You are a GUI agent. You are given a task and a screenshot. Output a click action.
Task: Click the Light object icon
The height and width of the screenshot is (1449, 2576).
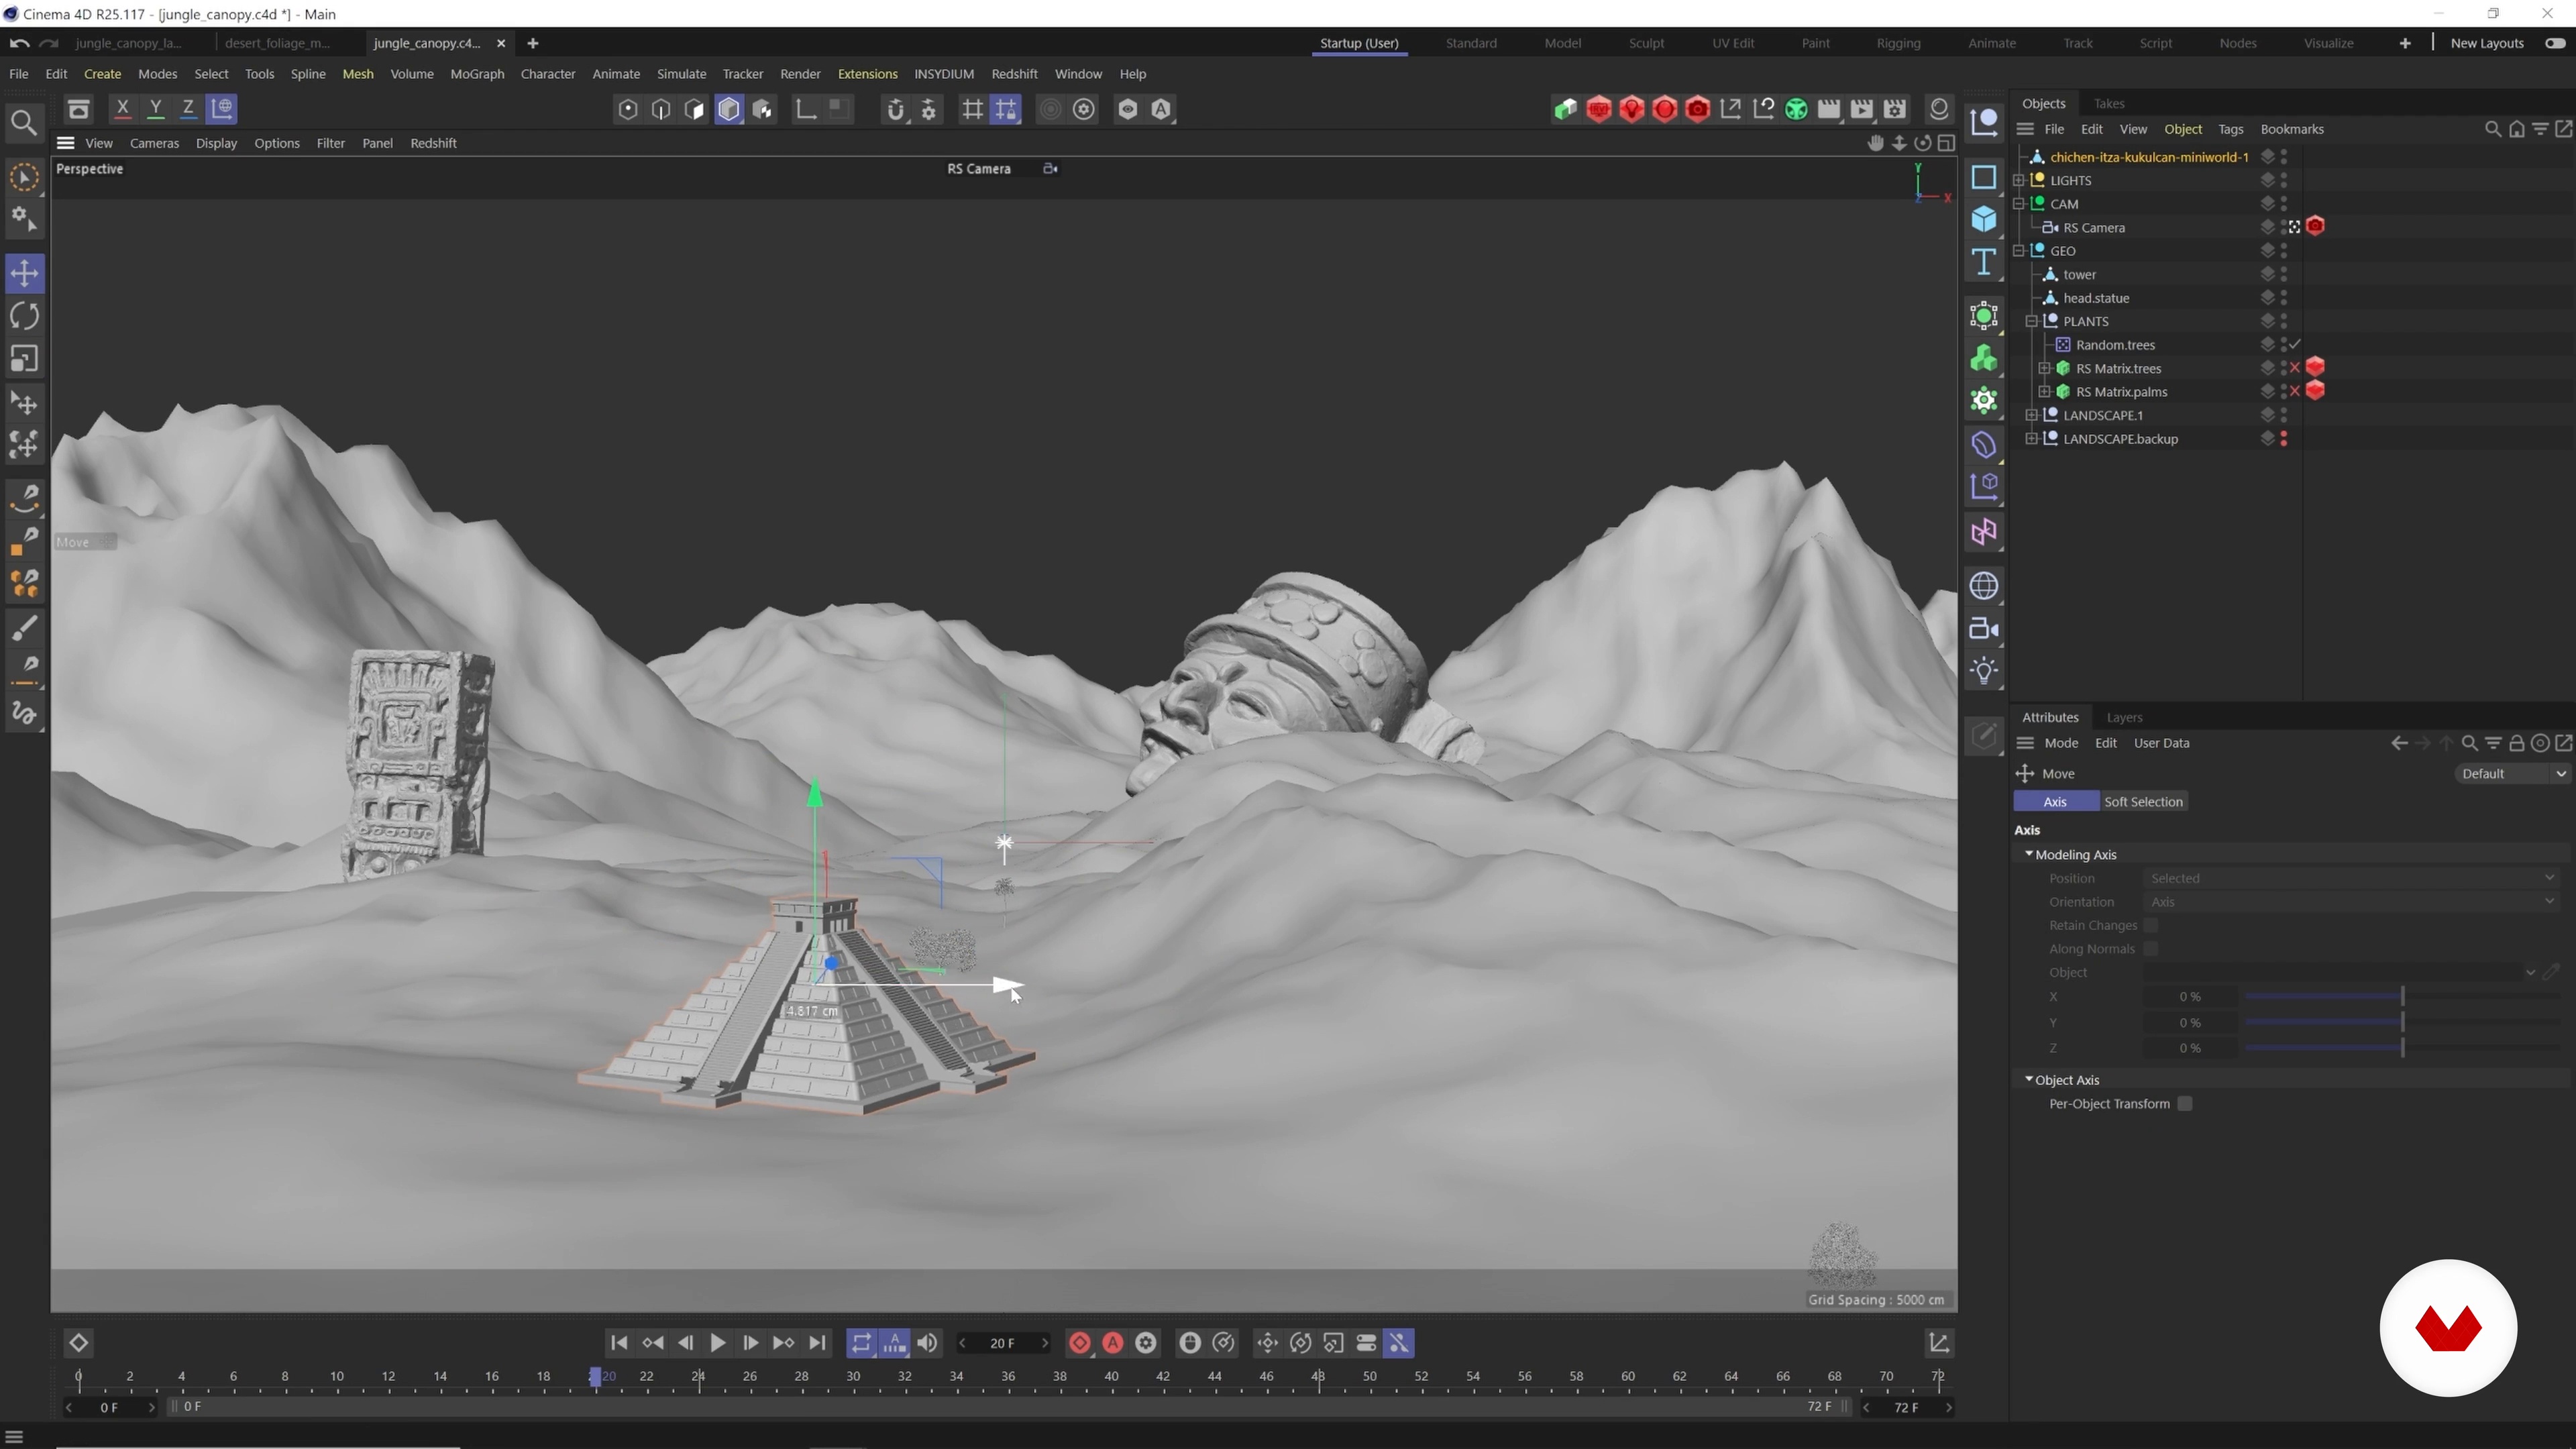1984,671
